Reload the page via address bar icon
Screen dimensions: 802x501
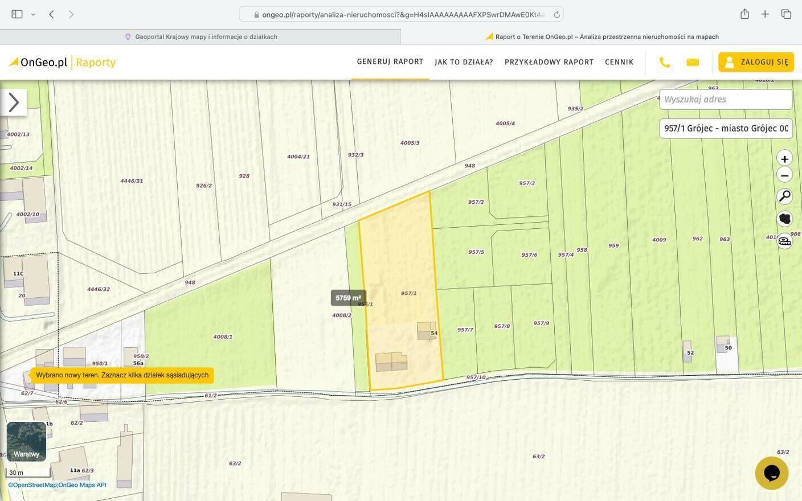[557, 15]
